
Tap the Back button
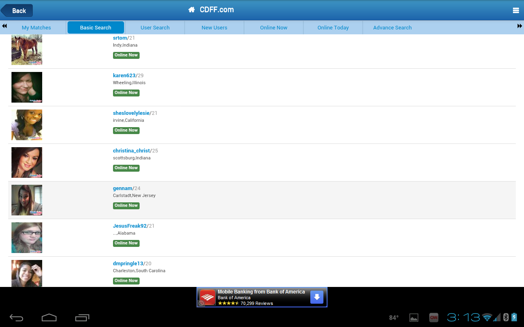[x=17, y=11]
